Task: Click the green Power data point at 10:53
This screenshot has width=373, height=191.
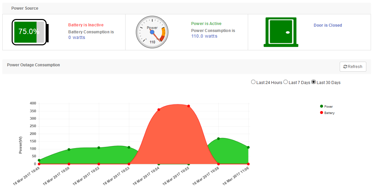Action: click(x=129, y=147)
